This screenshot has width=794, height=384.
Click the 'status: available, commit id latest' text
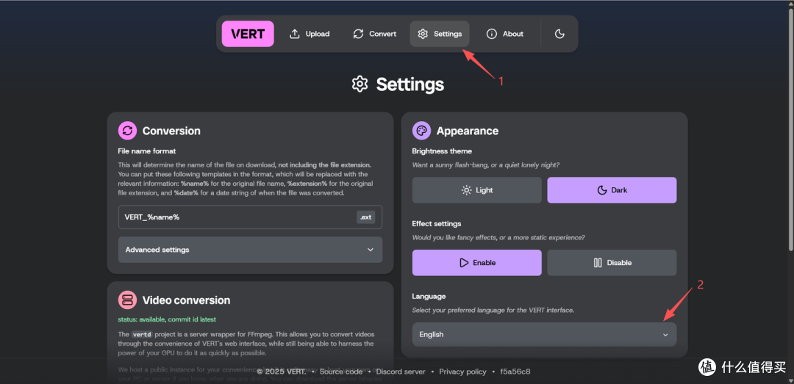(x=167, y=319)
